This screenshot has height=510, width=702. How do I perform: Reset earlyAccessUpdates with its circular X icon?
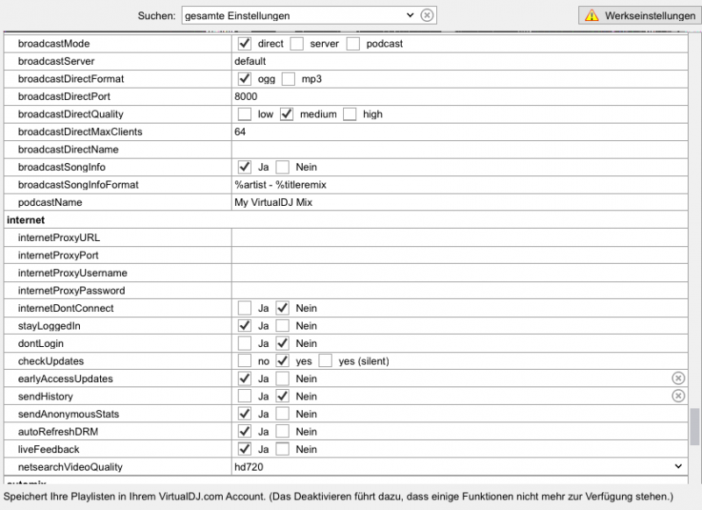[x=678, y=379]
